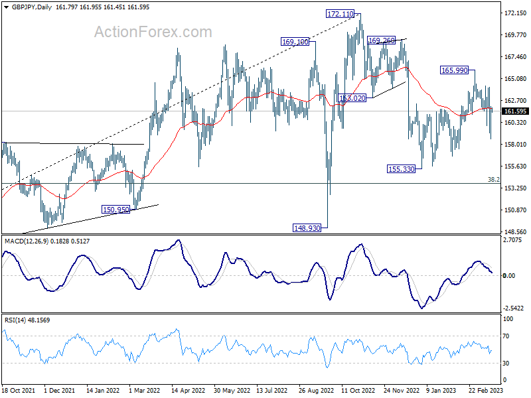This screenshot has height=398, width=531.
Task: Click the 38.2 Fibonacci level label
Action: coord(493,179)
